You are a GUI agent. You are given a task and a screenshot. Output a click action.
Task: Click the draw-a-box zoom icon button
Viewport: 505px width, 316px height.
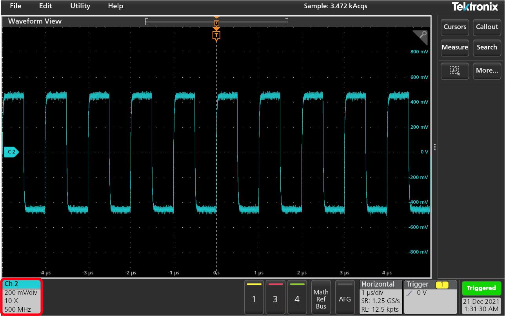pos(454,71)
